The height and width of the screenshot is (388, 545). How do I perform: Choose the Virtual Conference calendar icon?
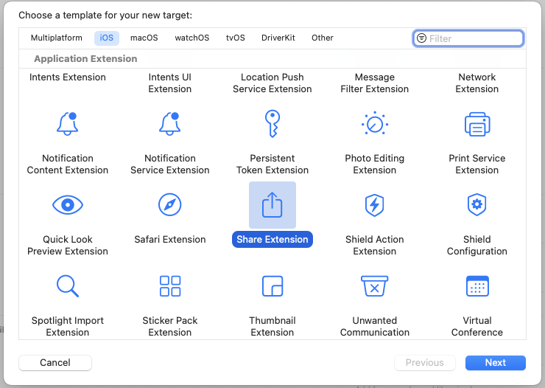477,286
